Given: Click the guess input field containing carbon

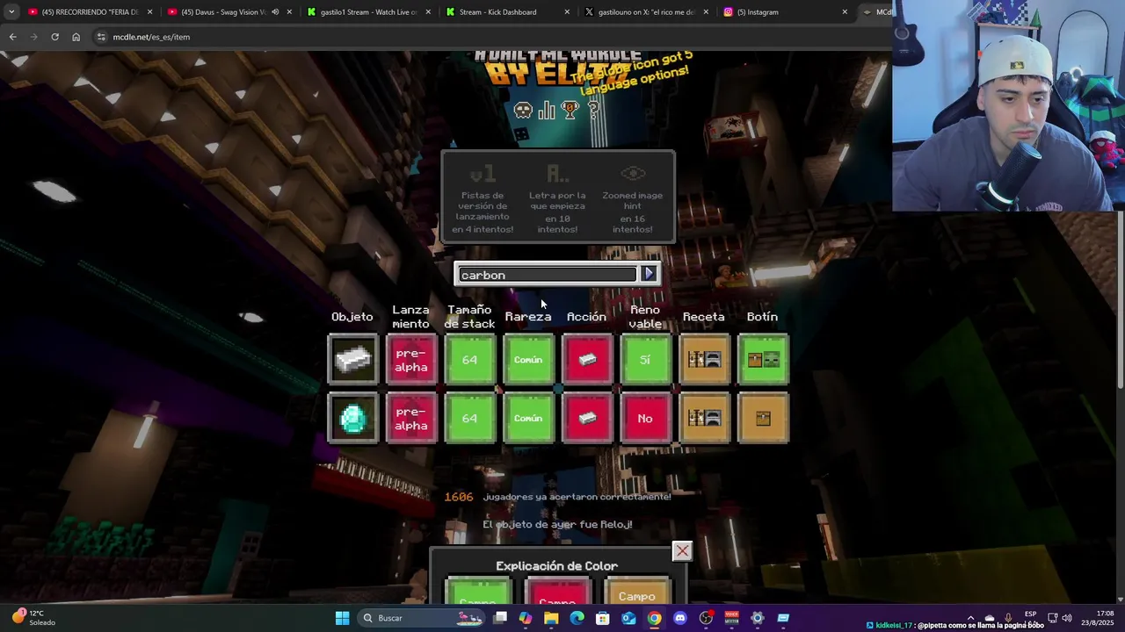Looking at the screenshot, I should [547, 275].
